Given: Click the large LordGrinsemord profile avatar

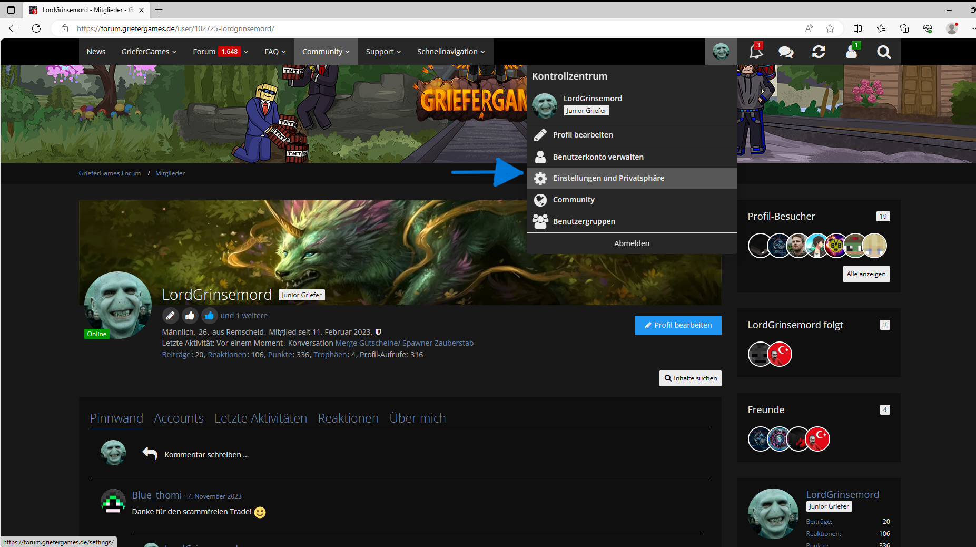Looking at the screenshot, I should click(x=118, y=305).
